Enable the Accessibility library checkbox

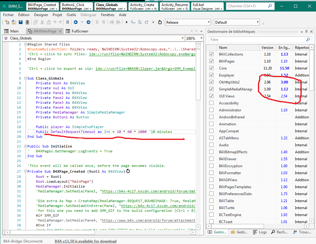(211, 103)
